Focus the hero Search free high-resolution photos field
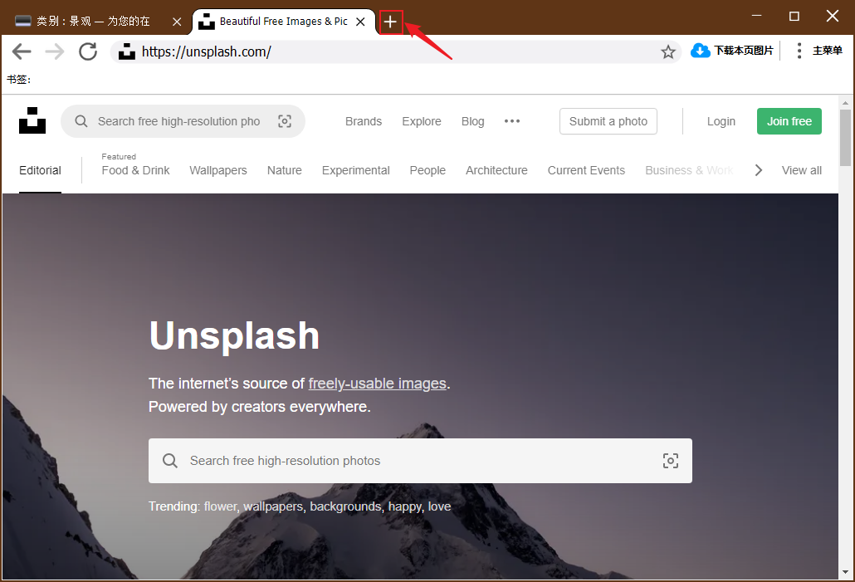 420,461
